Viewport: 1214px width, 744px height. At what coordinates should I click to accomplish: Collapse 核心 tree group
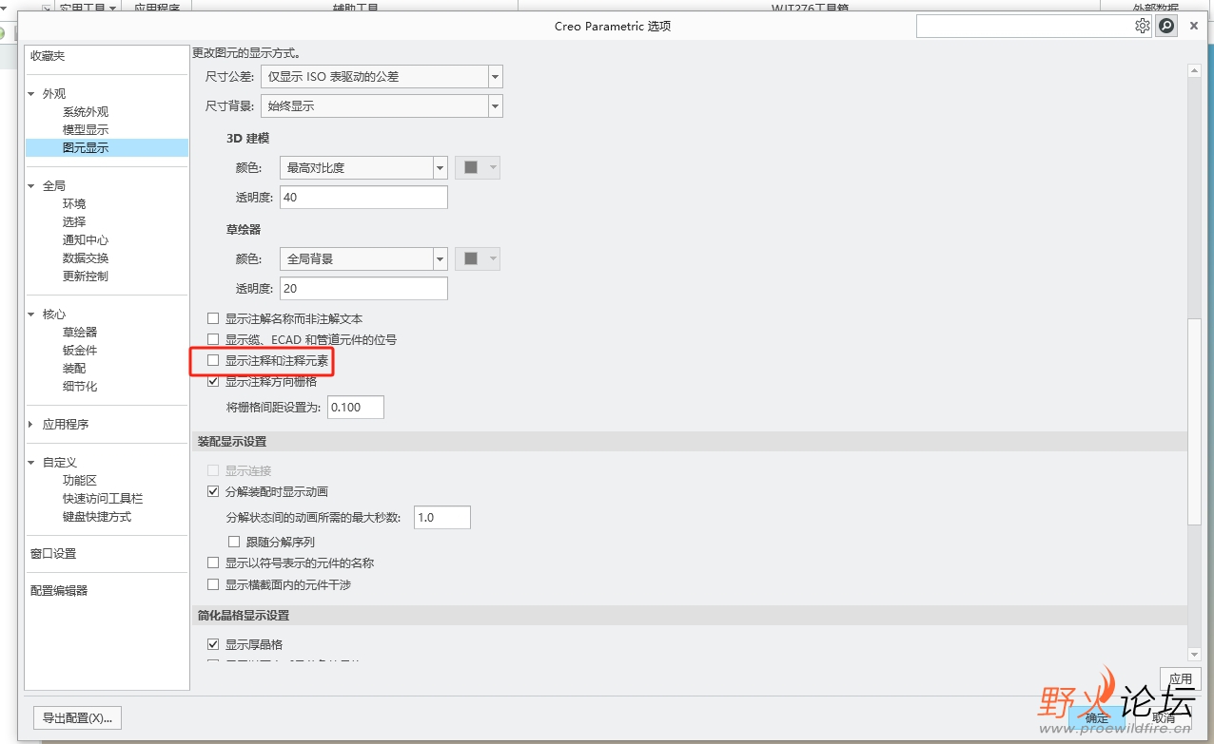(x=32, y=315)
